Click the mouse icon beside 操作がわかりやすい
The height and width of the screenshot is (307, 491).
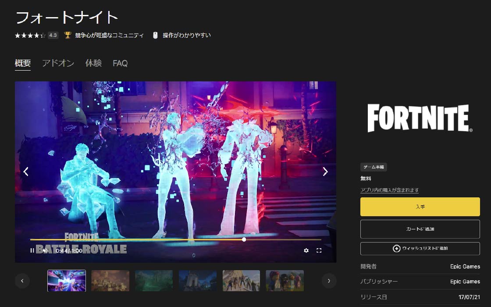pyautogui.click(x=155, y=35)
